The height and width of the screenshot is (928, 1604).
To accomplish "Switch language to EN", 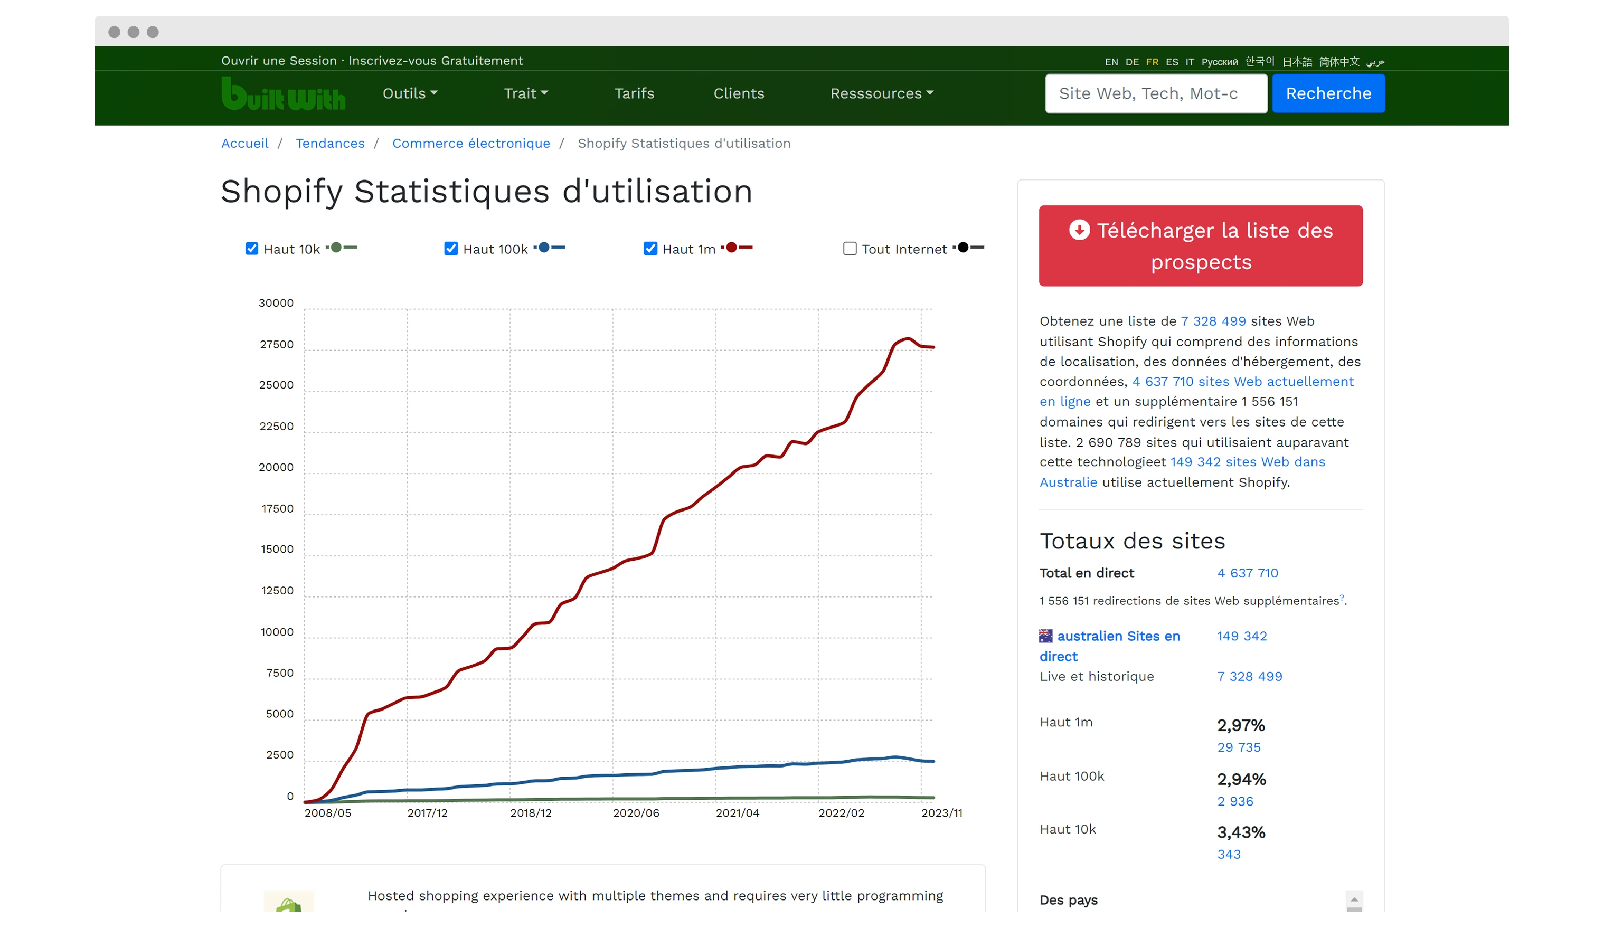I will [x=1111, y=62].
